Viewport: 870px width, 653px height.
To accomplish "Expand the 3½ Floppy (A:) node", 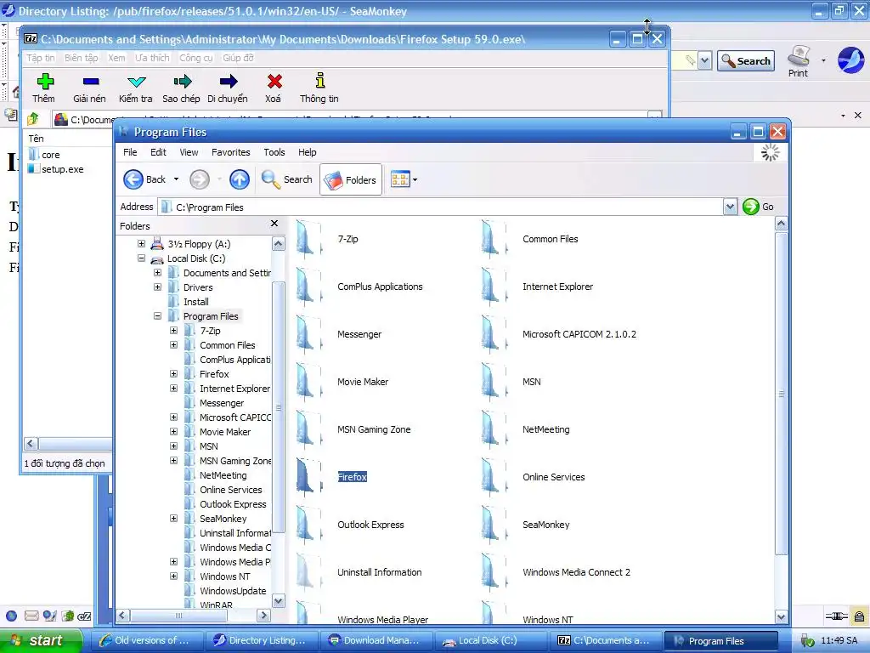I will pos(142,244).
